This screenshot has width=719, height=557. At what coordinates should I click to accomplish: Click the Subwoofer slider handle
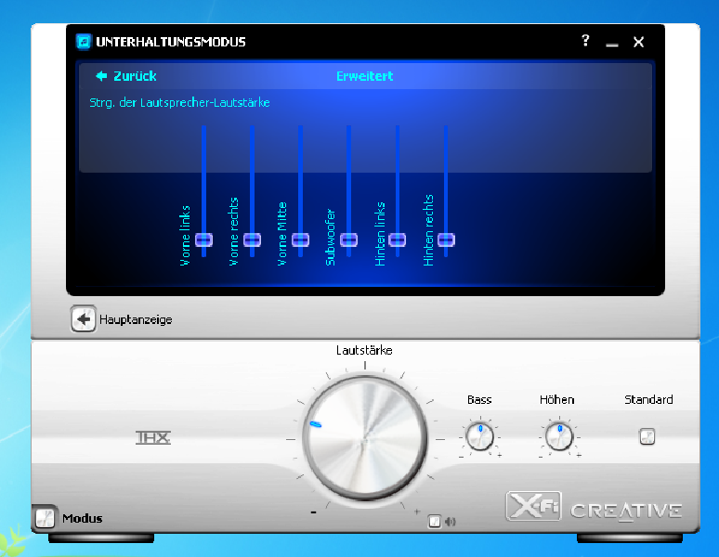348,240
